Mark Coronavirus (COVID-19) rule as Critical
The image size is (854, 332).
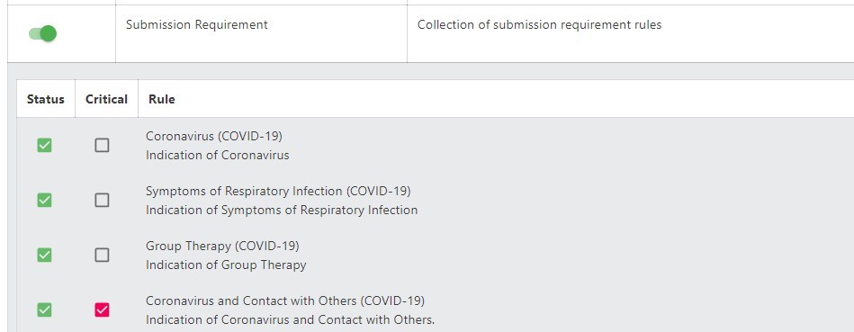point(102,146)
